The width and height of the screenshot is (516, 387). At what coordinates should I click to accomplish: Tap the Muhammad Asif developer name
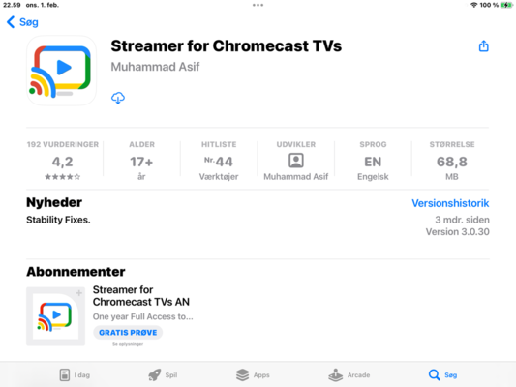(x=155, y=67)
